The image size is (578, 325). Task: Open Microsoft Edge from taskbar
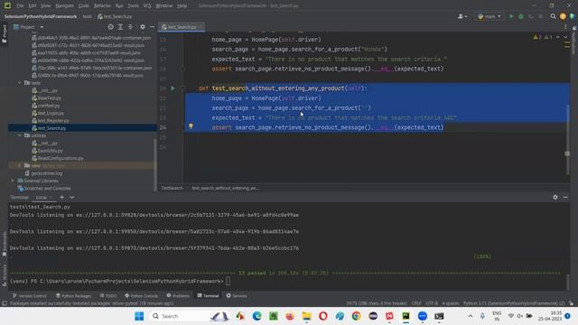tap(256, 316)
